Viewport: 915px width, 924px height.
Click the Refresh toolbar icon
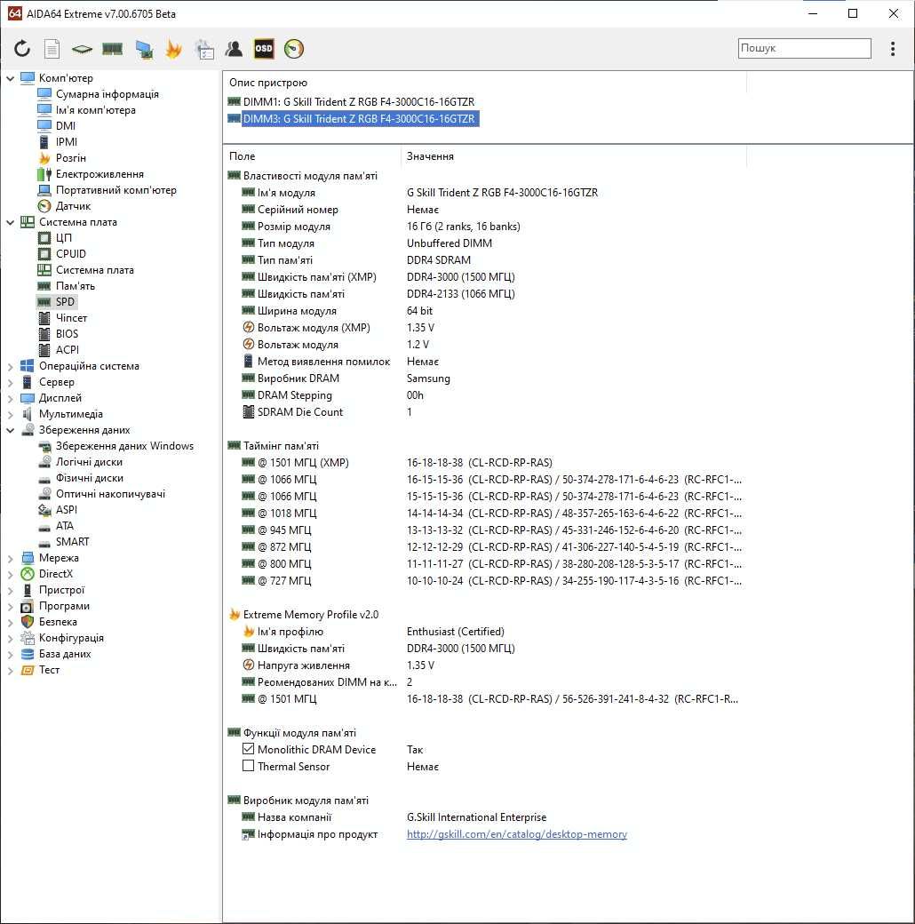[x=22, y=49]
